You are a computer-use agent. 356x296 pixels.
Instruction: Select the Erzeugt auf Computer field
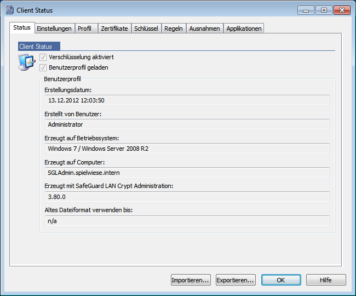pyautogui.click(x=187, y=173)
